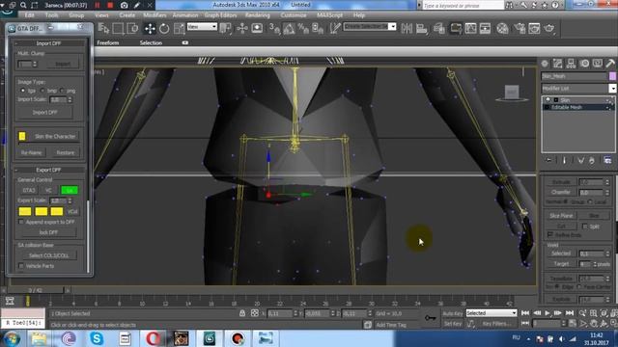This screenshot has height=347, width=618.
Task: Select the tga image type radio
Action: tap(22, 91)
